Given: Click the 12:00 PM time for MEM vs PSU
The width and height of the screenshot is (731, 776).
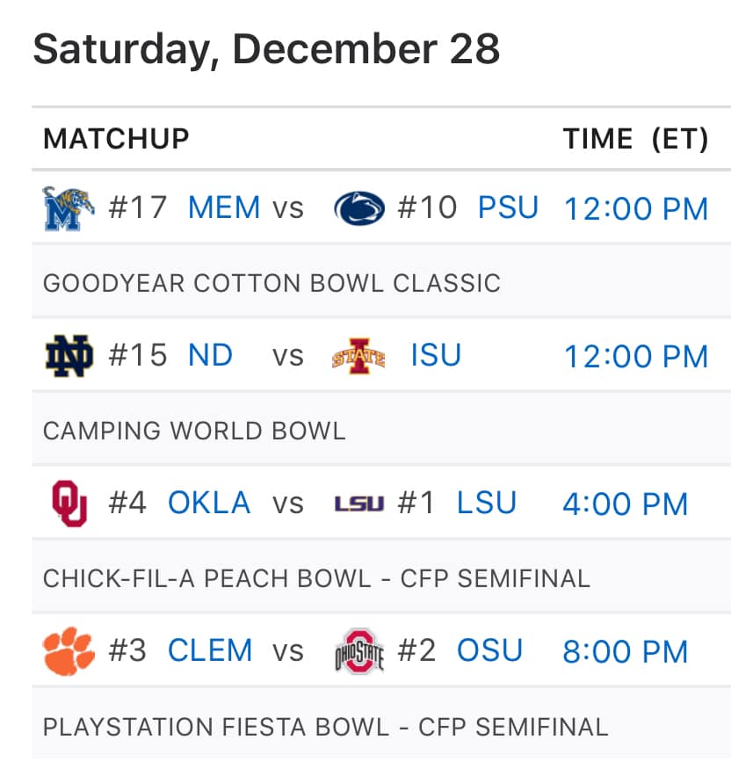Looking at the screenshot, I should 635,209.
